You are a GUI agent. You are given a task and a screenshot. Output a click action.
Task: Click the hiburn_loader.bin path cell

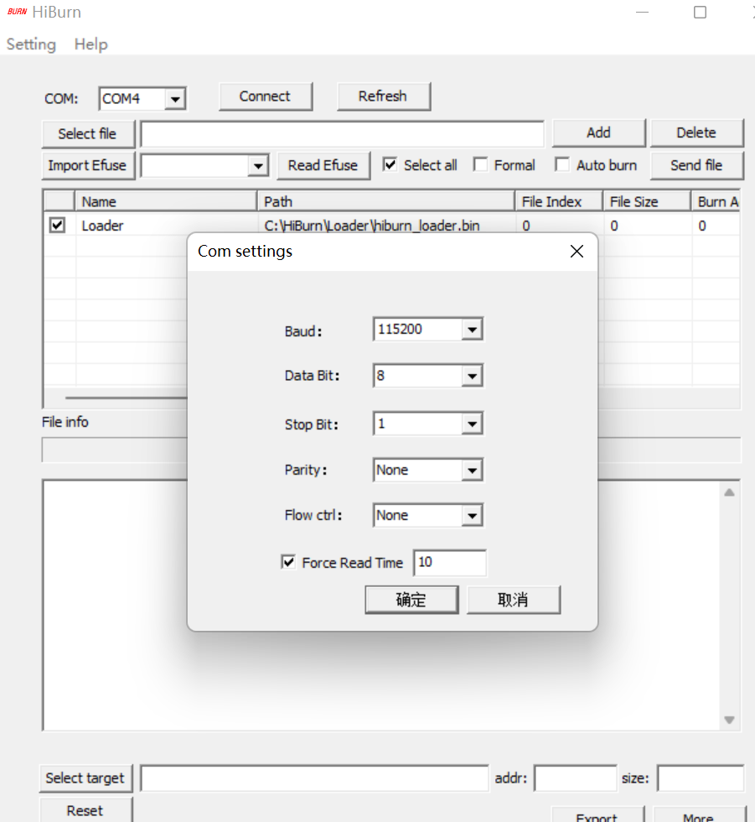(x=372, y=226)
